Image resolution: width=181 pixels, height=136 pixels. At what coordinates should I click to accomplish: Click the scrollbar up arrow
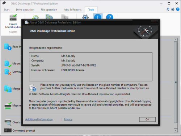click(x=176, y=40)
